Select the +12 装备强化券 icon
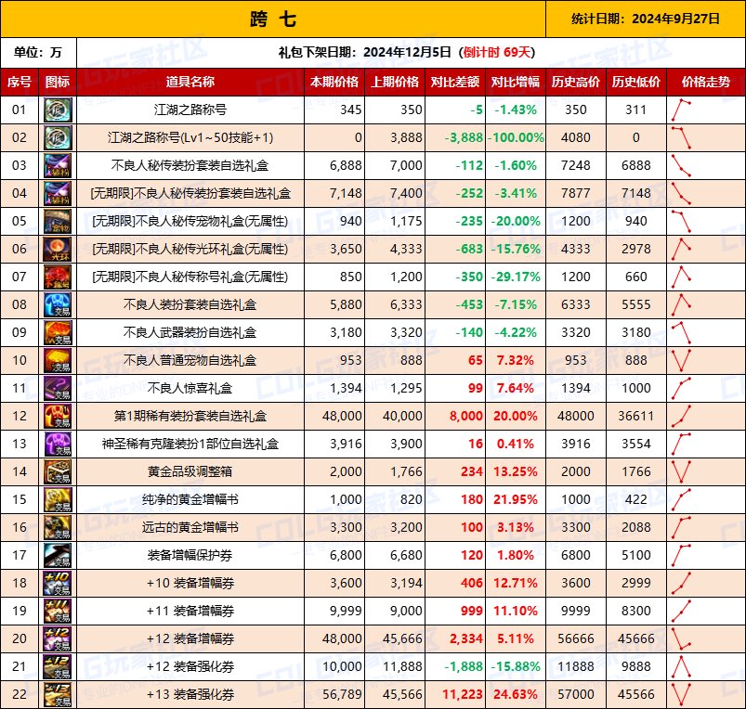Viewport: 746px width, 709px height. 58,666
